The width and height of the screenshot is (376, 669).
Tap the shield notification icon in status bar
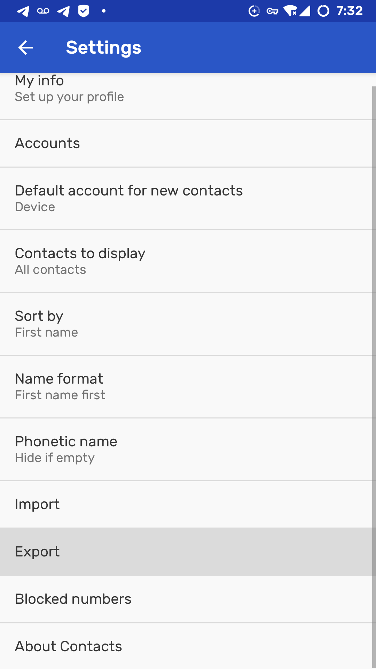(x=83, y=11)
